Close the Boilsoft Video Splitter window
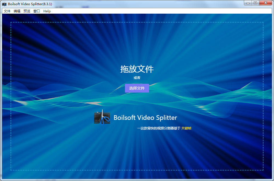This screenshot has width=274, height=181. pos(266,3)
